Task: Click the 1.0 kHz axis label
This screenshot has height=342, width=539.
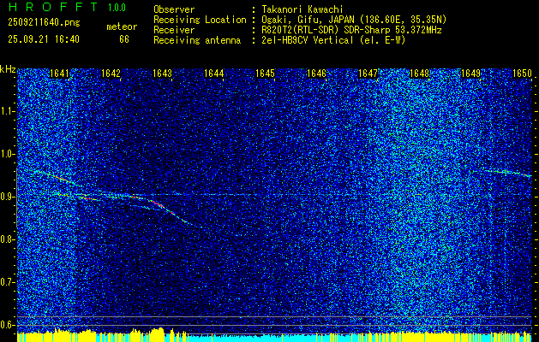Action: pyautogui.click(x=7, y=154)
